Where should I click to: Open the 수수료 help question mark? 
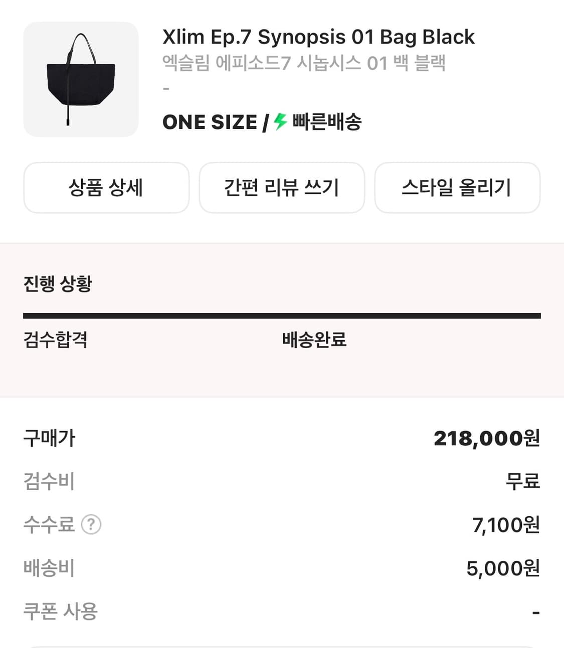pyautogui.click(x=91, y=524)
